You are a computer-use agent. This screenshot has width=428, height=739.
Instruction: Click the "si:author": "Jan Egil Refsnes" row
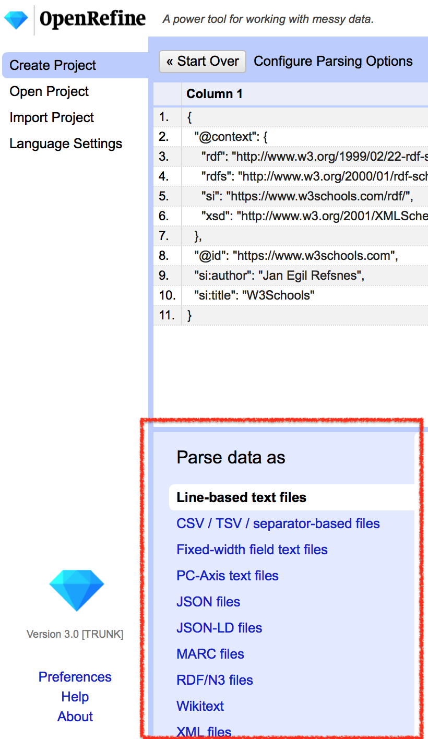click(291, 276)
